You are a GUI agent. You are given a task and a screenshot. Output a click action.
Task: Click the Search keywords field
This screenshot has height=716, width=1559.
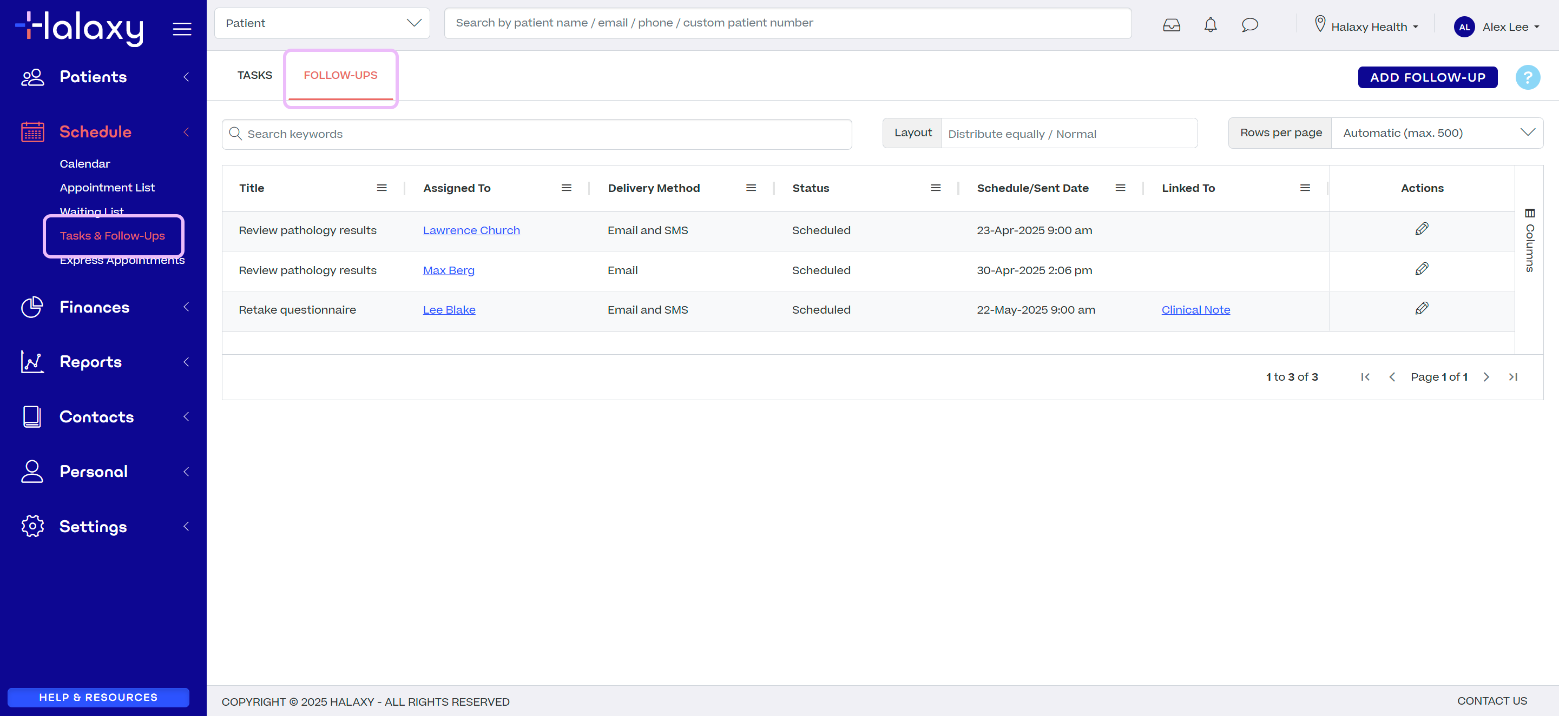536,134
